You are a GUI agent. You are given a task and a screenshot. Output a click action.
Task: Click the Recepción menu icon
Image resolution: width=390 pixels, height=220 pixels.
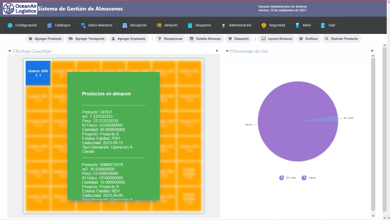(125, 25)
